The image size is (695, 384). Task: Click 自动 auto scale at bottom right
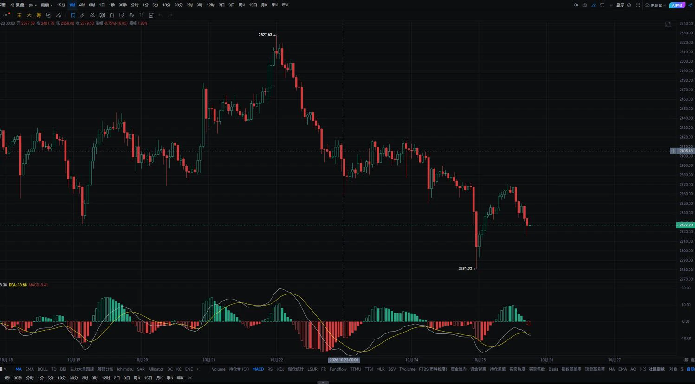point(690,369)
